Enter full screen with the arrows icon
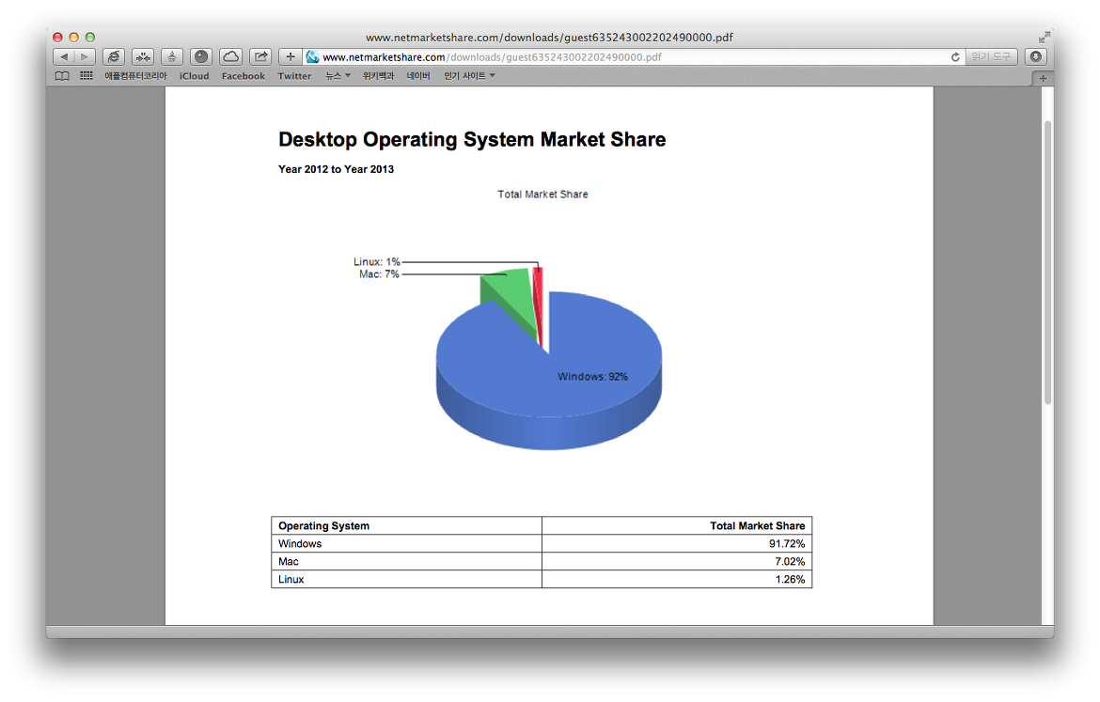 1045,38
